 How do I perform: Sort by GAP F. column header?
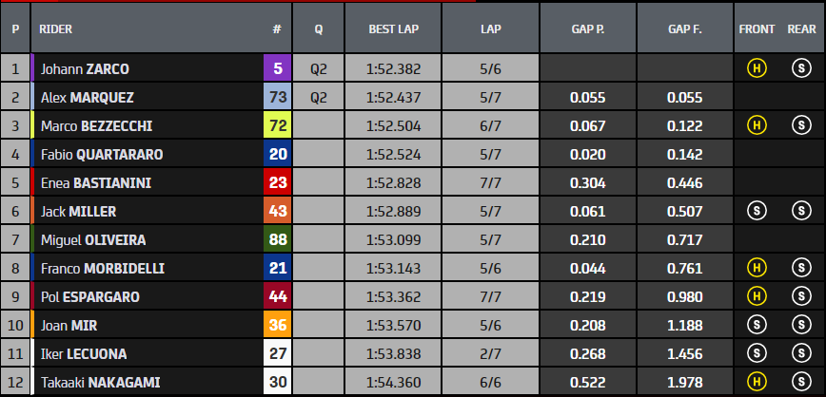pyautogui.click(x=684, y=29)
